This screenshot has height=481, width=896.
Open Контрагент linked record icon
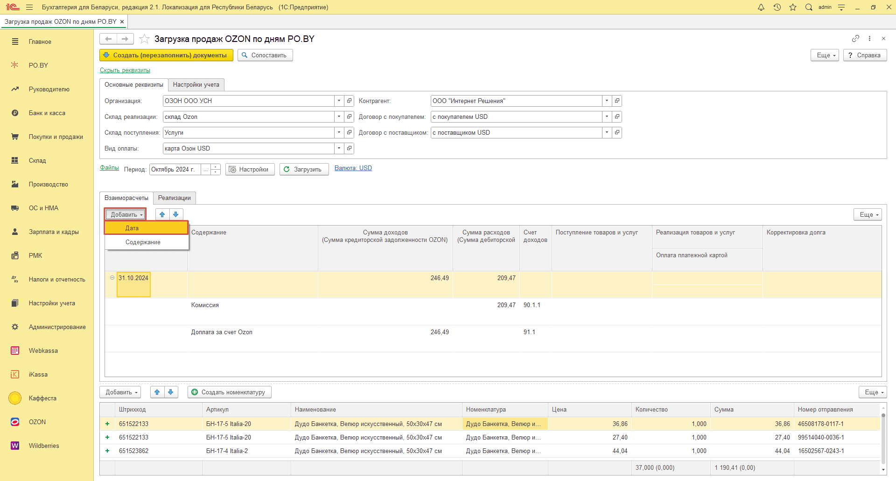617,101
